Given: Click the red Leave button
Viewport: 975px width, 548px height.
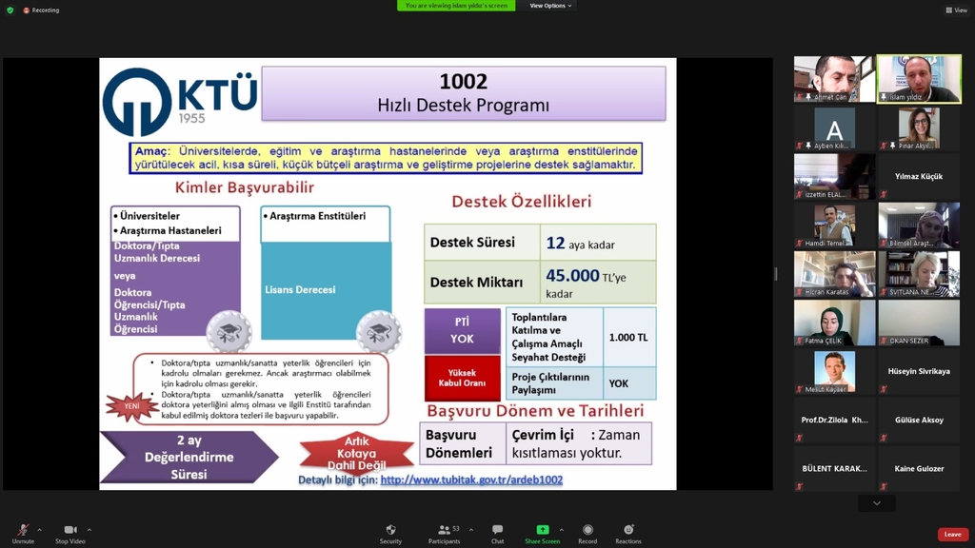Looking at the screenshot, I should pos(952,535).
